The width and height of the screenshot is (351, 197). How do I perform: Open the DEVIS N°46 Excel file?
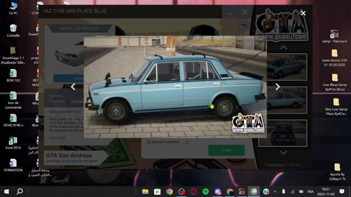tap(13, 120)
